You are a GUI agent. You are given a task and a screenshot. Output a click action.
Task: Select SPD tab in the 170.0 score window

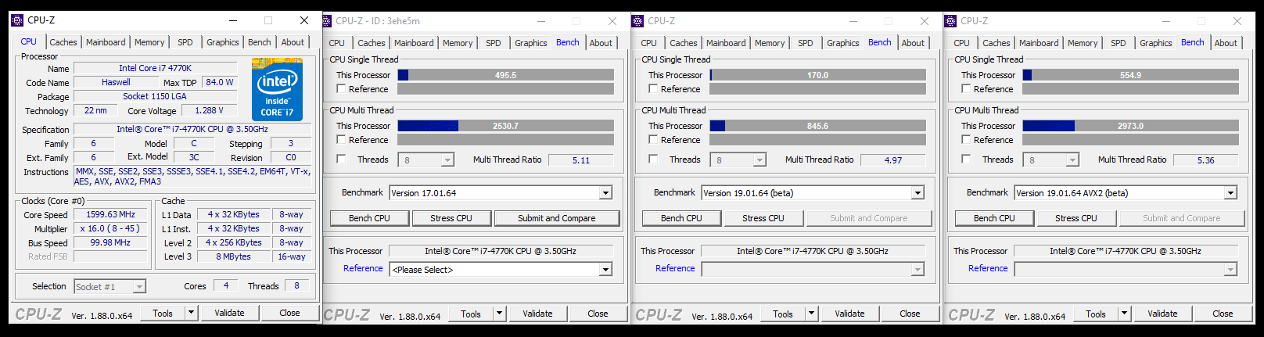(806, 43)
